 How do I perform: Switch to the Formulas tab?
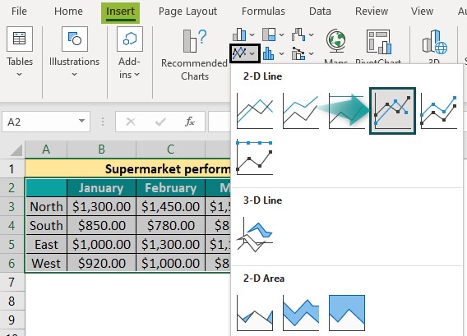[263, 12]
